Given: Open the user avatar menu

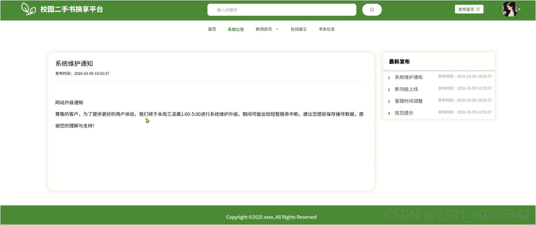Looking at the screenshot, I should pos(510,9).
